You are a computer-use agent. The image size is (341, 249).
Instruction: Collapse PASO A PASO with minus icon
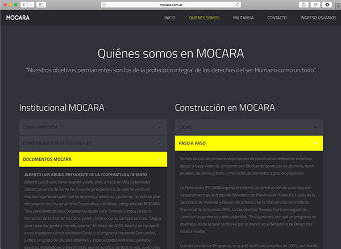point(315,143)
